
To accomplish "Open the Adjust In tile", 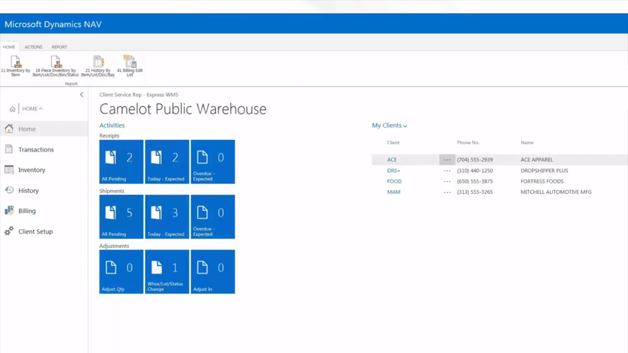I will [x=212, y=272].
